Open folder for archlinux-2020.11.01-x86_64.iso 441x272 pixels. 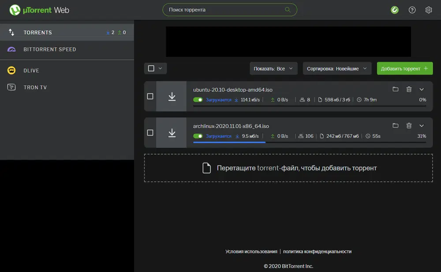396,125
